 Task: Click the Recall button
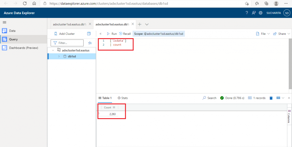125,34
